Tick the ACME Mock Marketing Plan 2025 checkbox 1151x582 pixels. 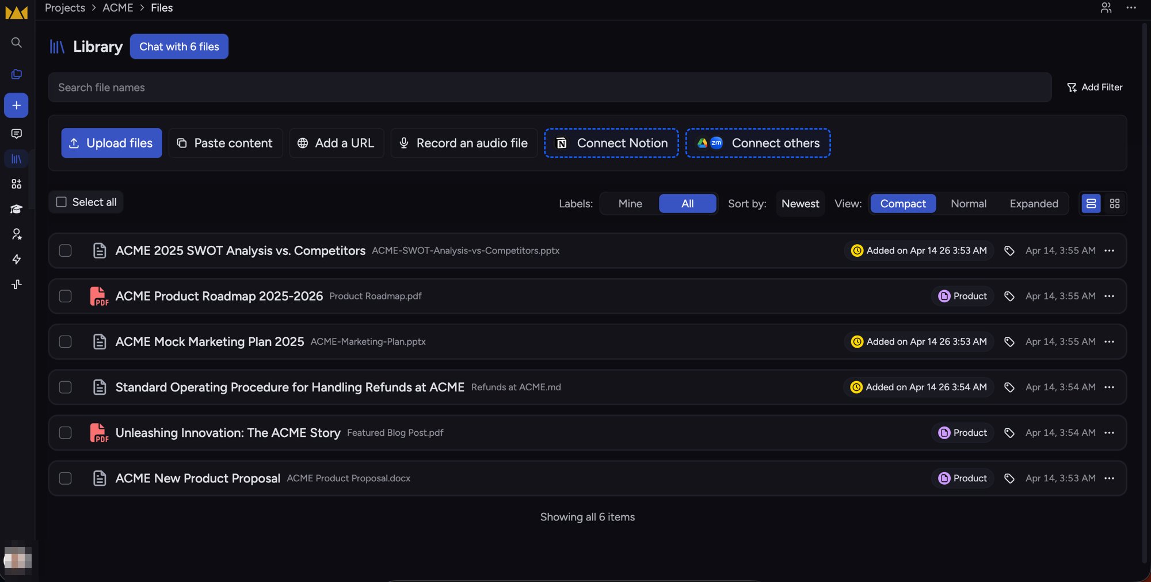click(65, 342)
